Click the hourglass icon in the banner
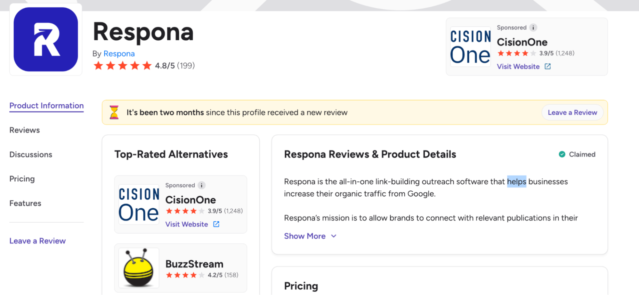This screenshot has height=295, width=639. point(114,112)
